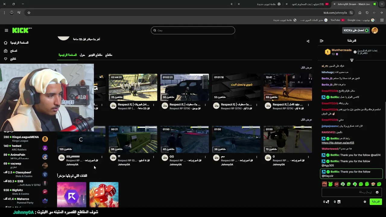Screen dimensions: 386x217
Task: Click the KICKs balance icon below chat
Action: [328, 202]
